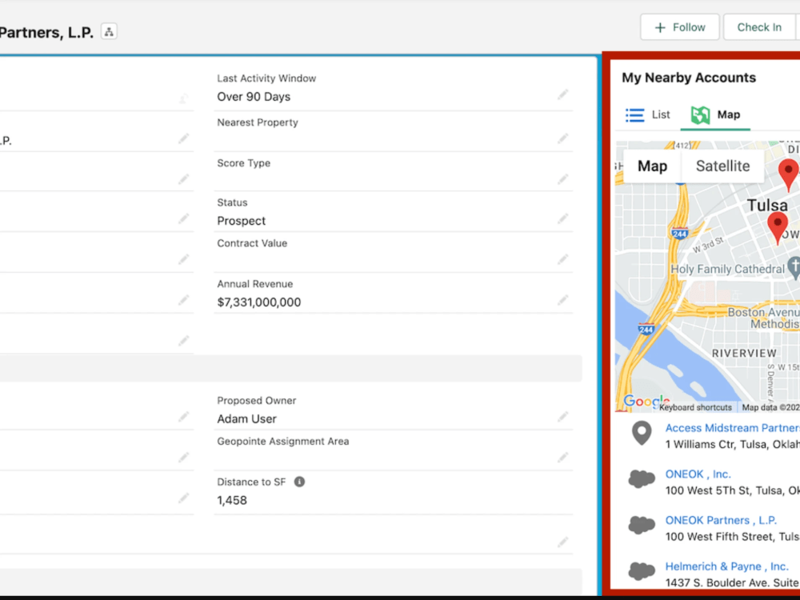
Task: Edit the Score Type field pencil
Action: pyautogui.click(x=562, y=179)
